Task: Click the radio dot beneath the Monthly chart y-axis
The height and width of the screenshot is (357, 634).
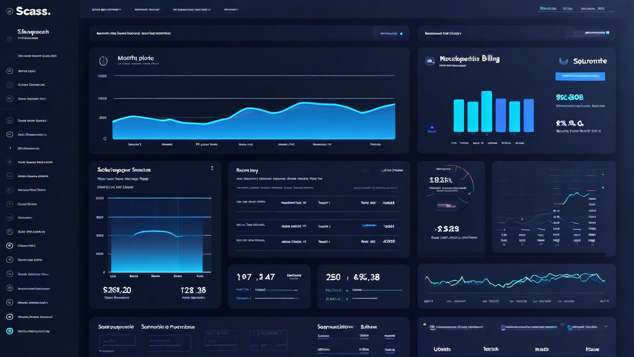Action: (x=105, y=138)
